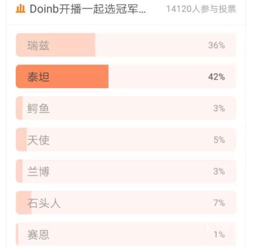The height and width of the screenshot is (248, 253).
Task: Click the 36% percentage on 瑞兹
Action: pyautogui.click(x=217, y=45)
